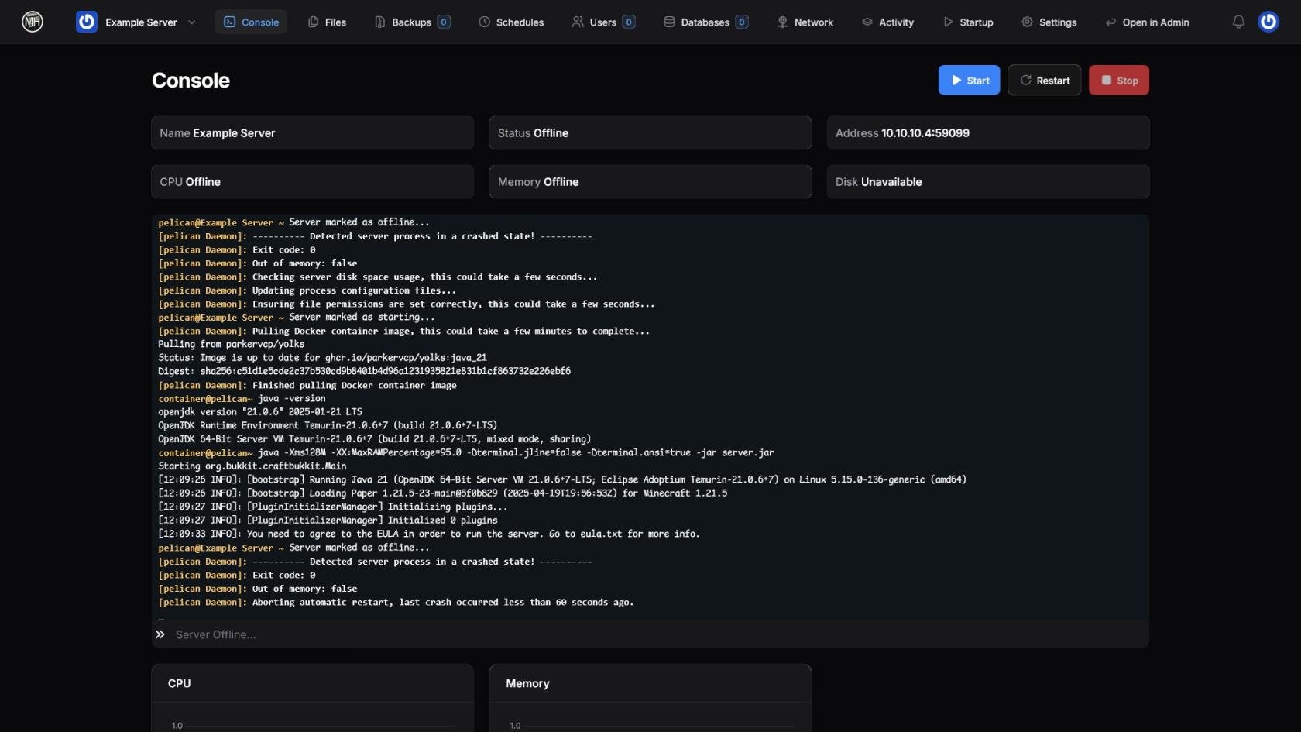
Task: Click the Activity stack icon
Action: [867, 22]
